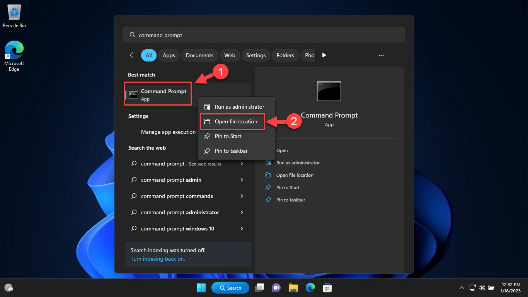Expand the command prompt admin suggestion

[242, 180]
